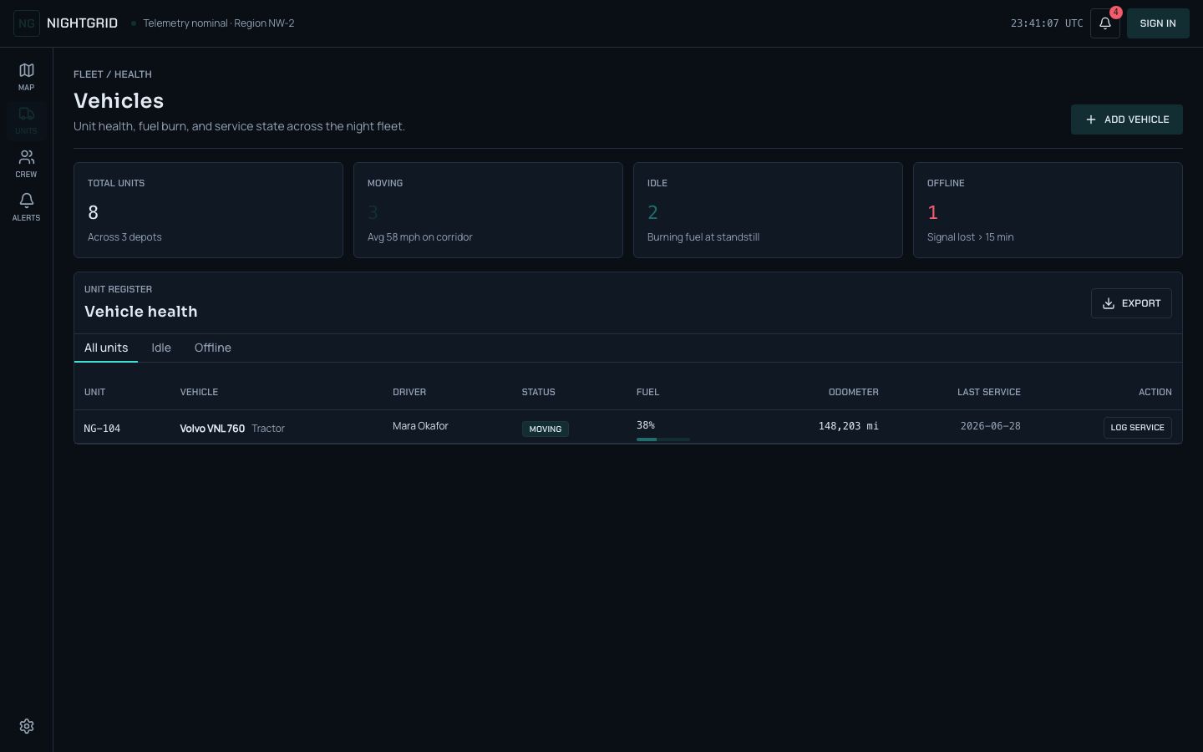This screenshot has height=752, width=1203.
Task: Add a new vehicle
Action: 1126,119
